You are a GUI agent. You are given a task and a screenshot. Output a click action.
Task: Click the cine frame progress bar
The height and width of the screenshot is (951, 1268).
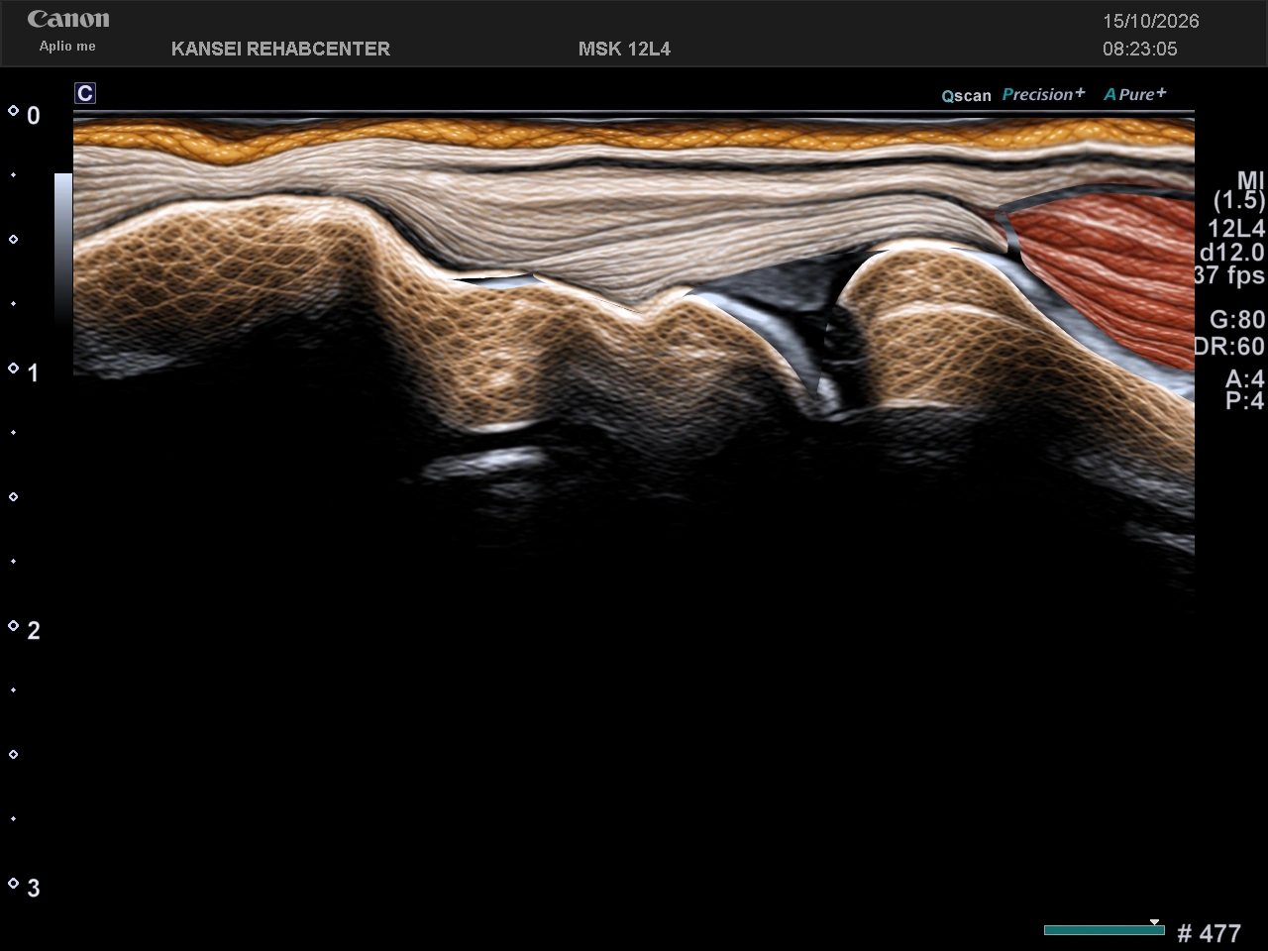point(1104,929)
